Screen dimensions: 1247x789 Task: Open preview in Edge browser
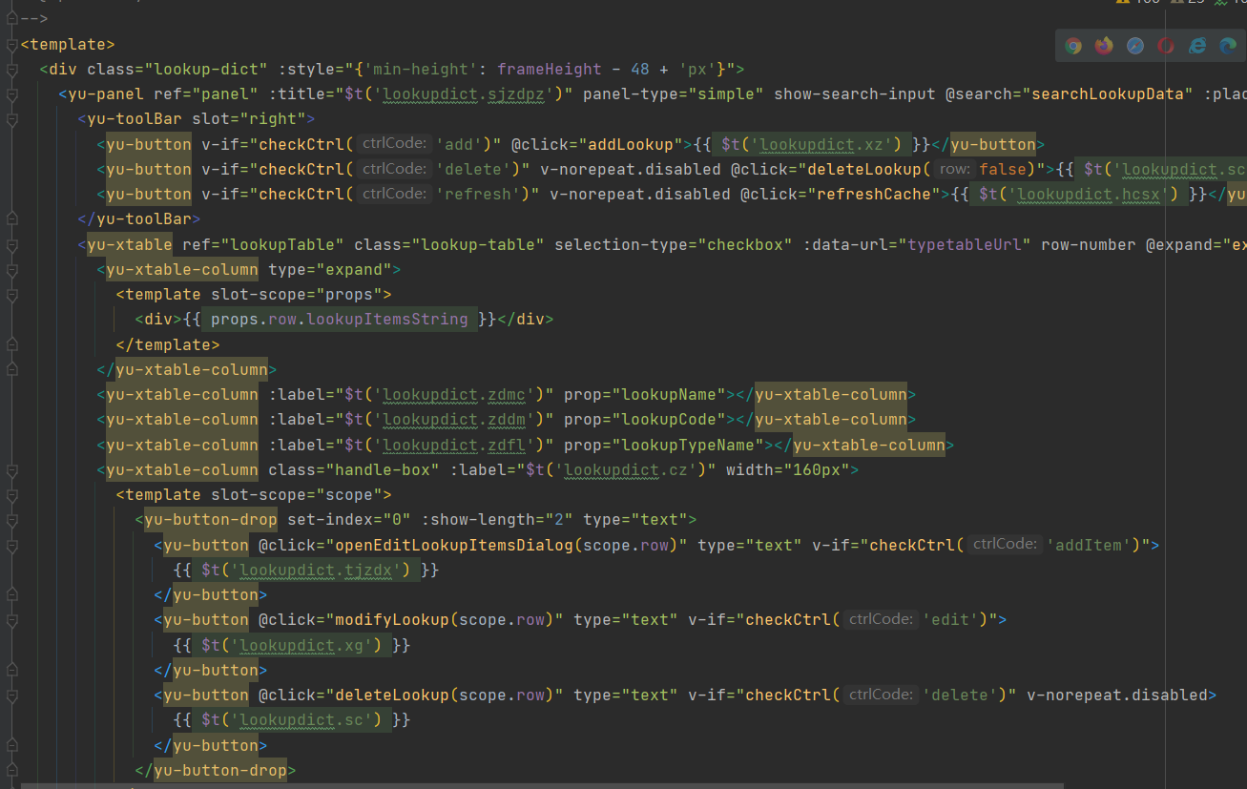click(1228, 46)
